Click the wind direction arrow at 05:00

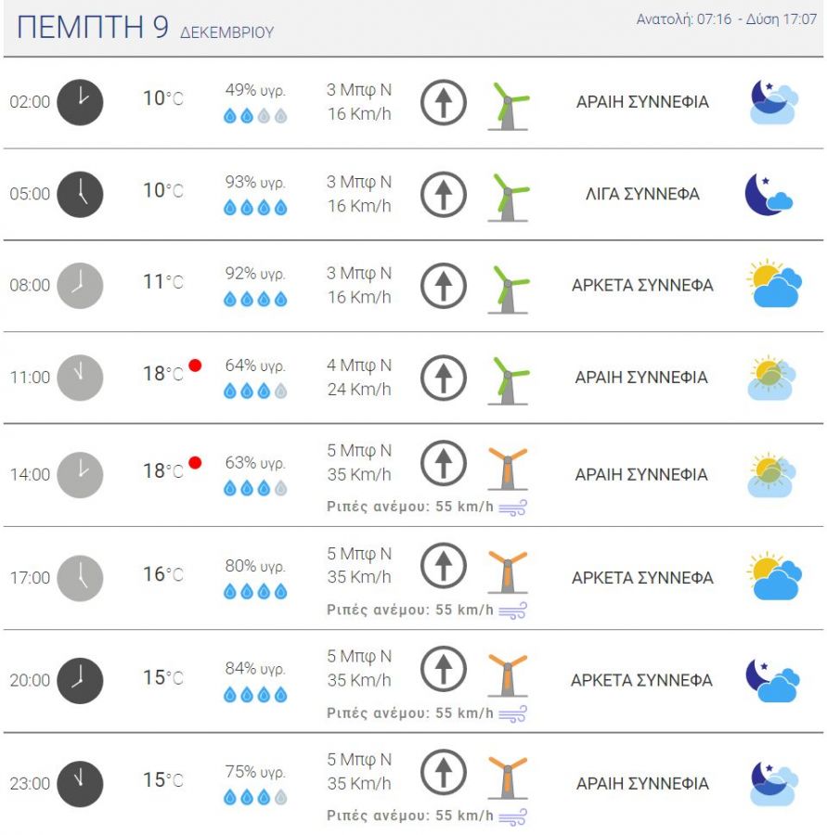pos(444,195)
